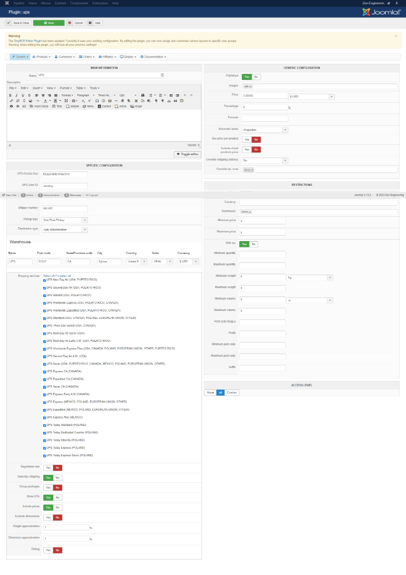Click the Cancel button
The image size is (406, 575).
(x=76, y=23)
